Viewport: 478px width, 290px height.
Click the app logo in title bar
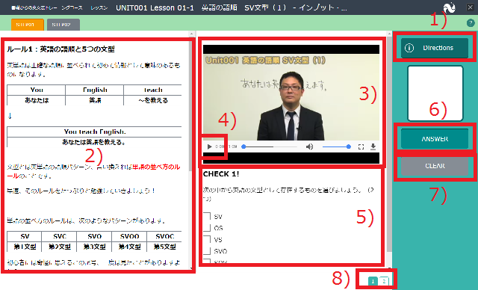click(449, 7)
